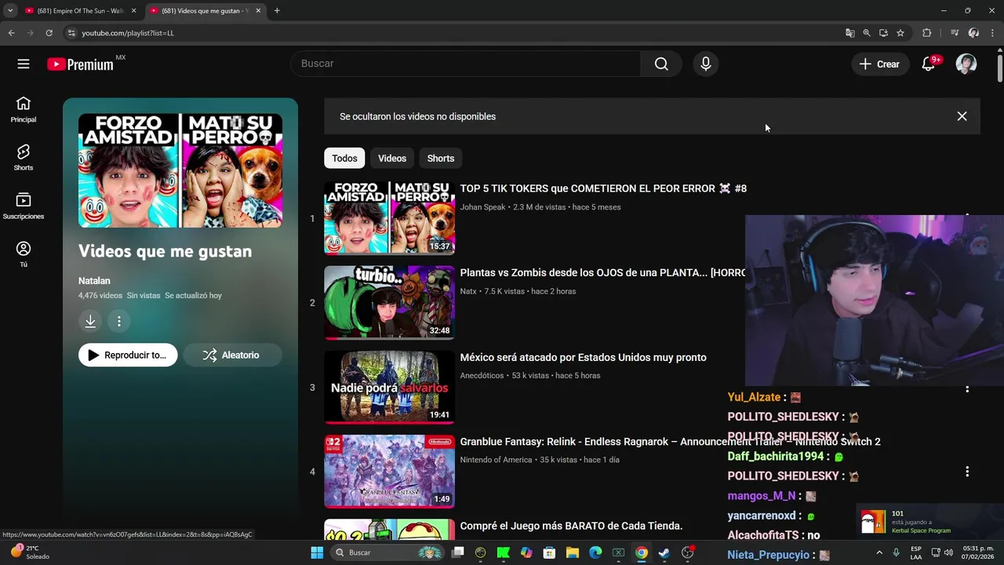1004x565 pixels.
Task: Download the liked videos playlist
Action: click(90, 321)
